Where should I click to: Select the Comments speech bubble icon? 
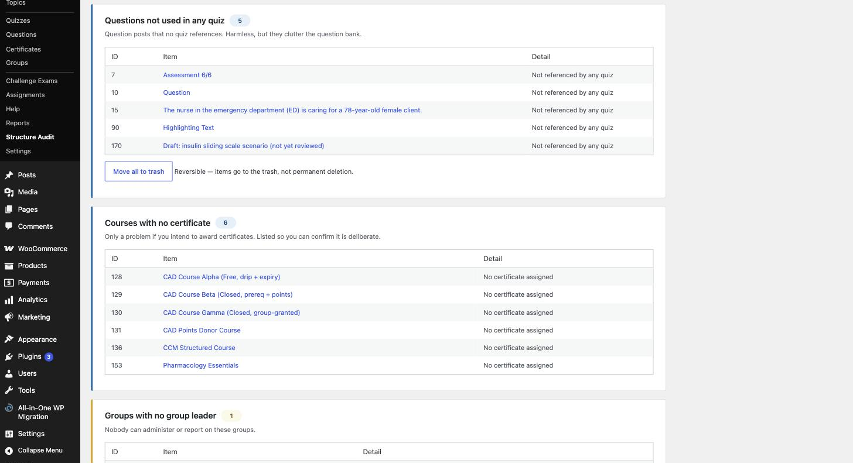[9, 227]
